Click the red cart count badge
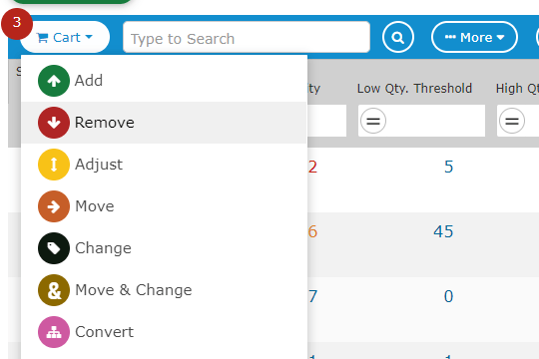This screenshot has width=539, height=359. pos(17,23)
